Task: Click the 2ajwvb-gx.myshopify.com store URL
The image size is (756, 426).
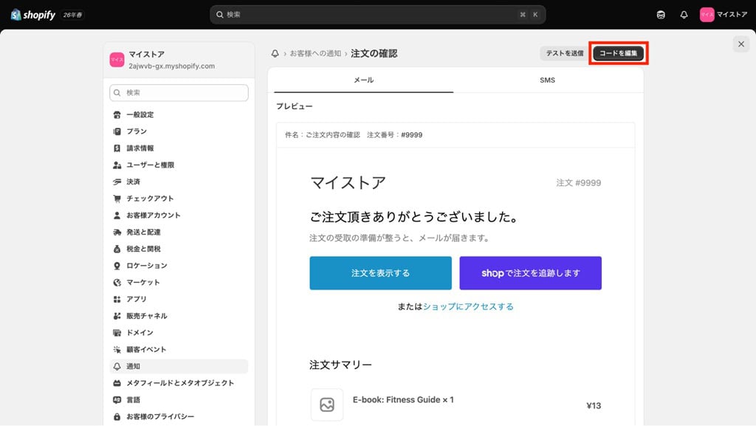Action: (x=171, y=66)
